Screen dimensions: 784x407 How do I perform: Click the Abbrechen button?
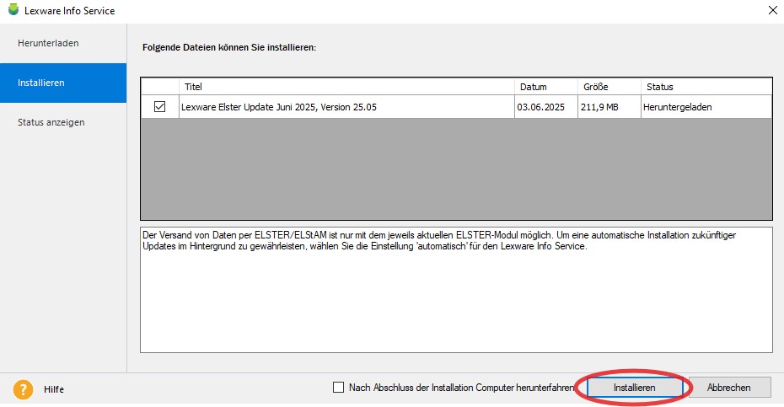(x=729, y=388)
